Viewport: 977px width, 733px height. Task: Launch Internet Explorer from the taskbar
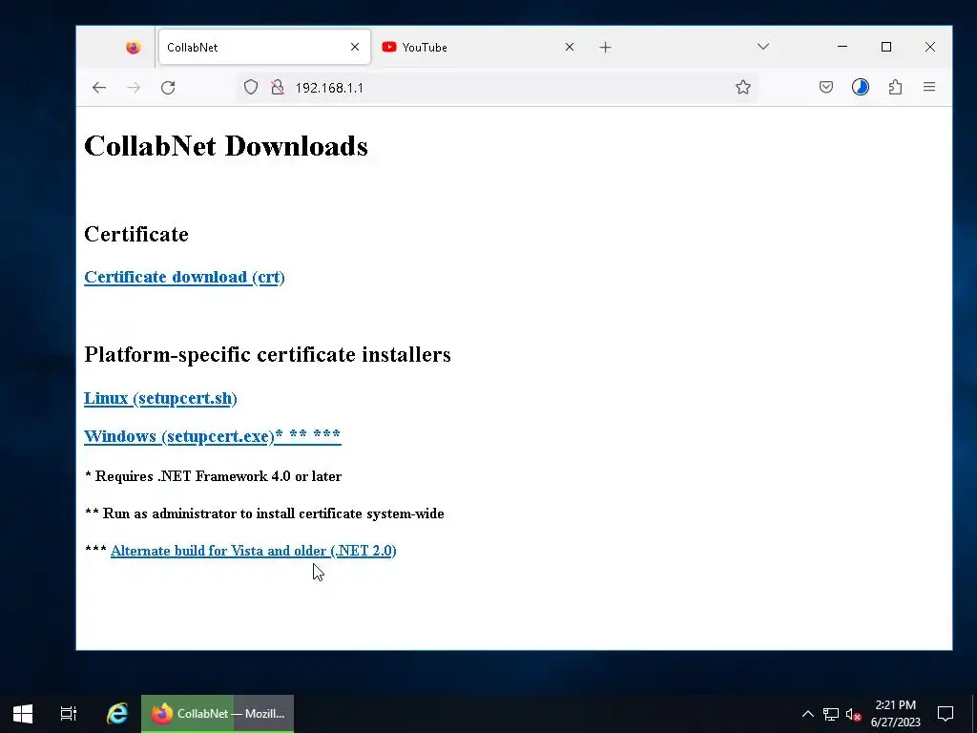click(116, 714)
